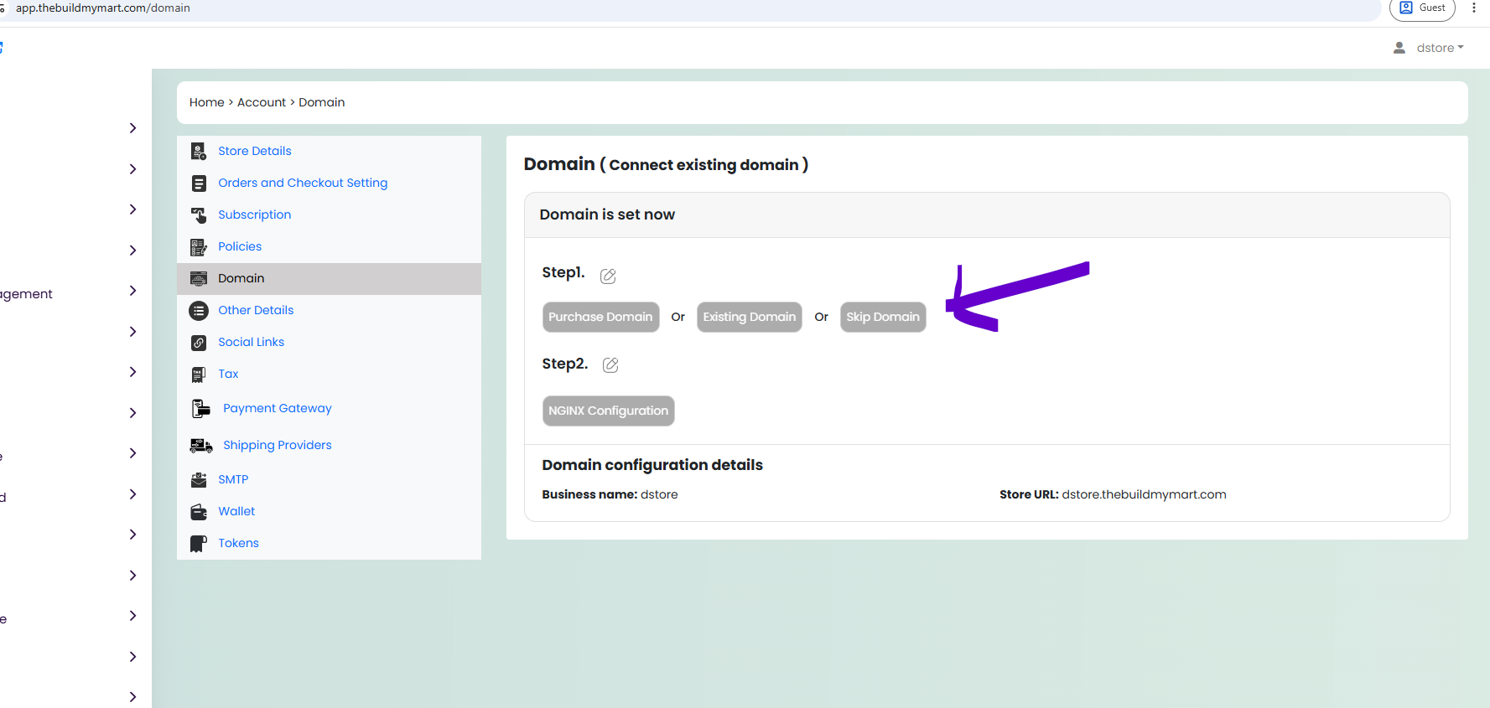The image size is (1490, 708).
Task: Go to Subscription page
Action: click(x=255, y=214)
